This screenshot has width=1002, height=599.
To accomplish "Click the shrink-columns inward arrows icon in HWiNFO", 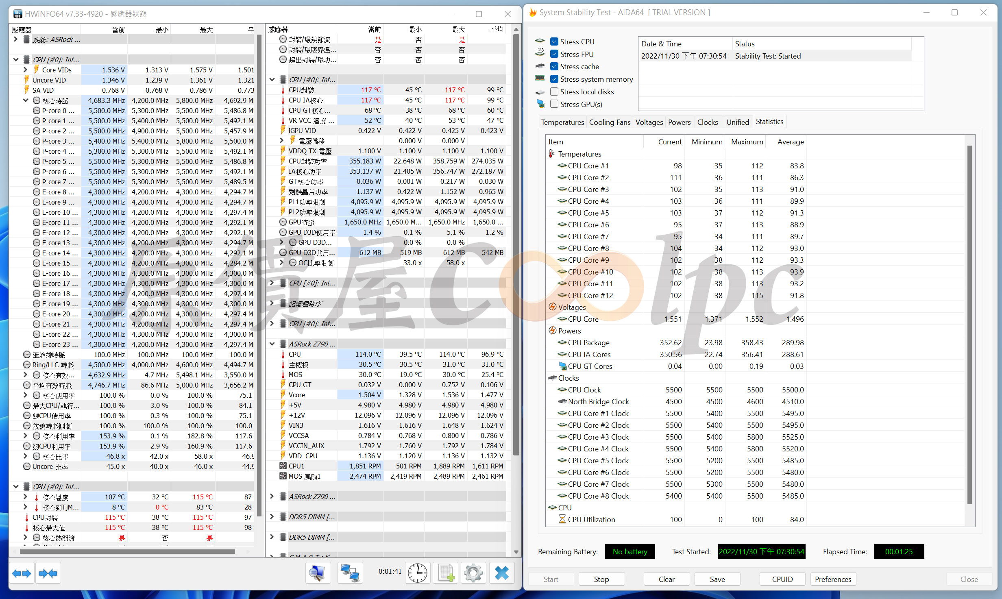I will (x=48, y=573).
